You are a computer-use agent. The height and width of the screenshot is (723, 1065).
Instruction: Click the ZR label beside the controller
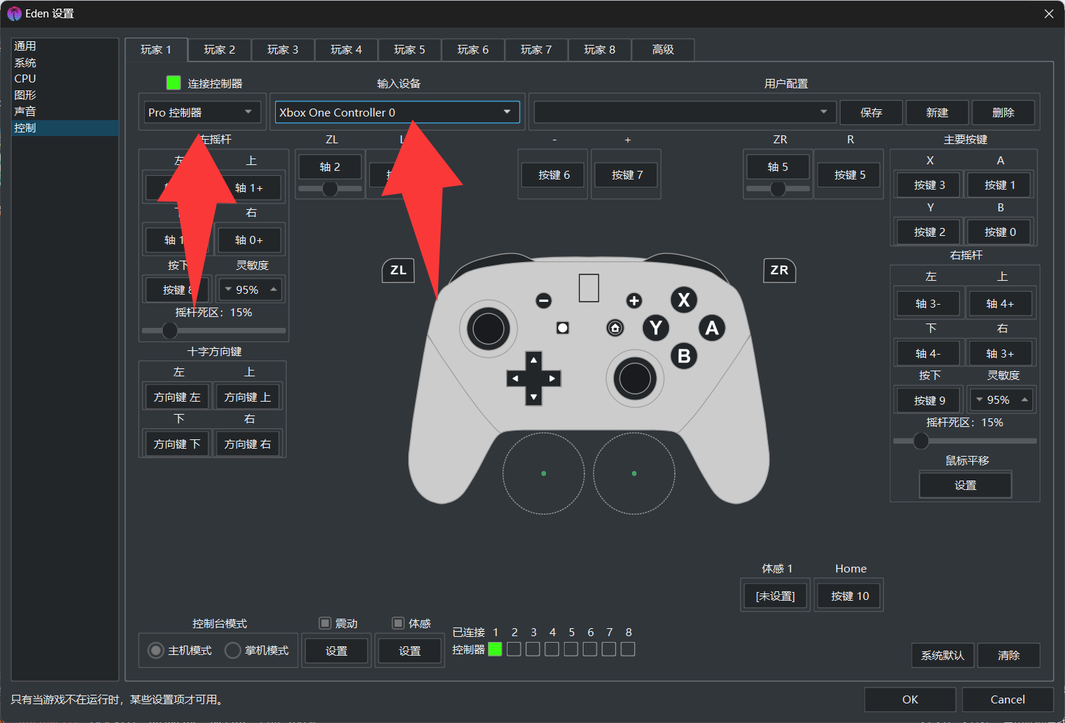779,270
